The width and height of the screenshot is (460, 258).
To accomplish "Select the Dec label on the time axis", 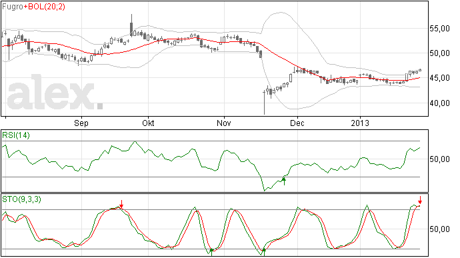I will coord(297,123).
